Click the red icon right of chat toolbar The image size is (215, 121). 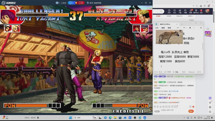(x=193, y=106)
